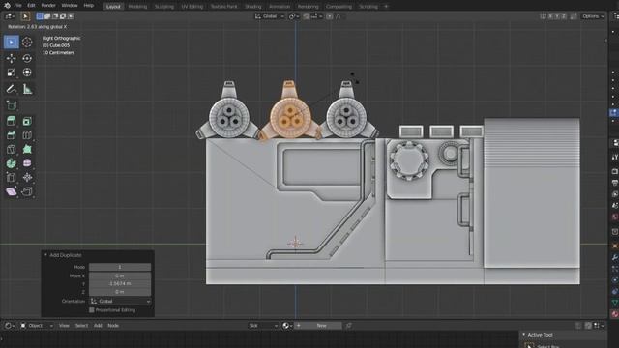The image size is (619, 348).
Task: Tick the Proportional Editing checkbox
Action: click(x=92, y=310)
